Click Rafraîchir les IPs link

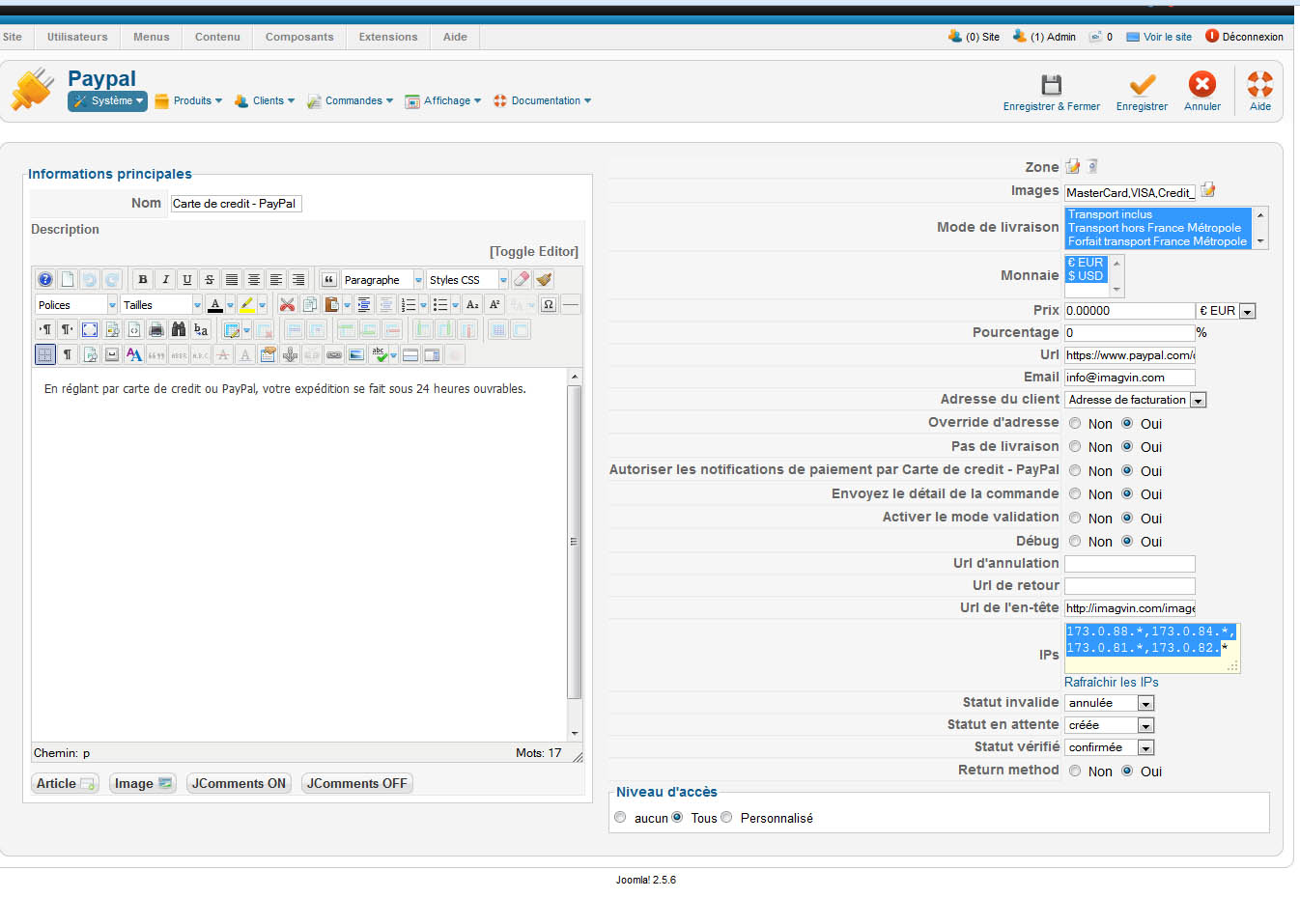coord(1112,682)
